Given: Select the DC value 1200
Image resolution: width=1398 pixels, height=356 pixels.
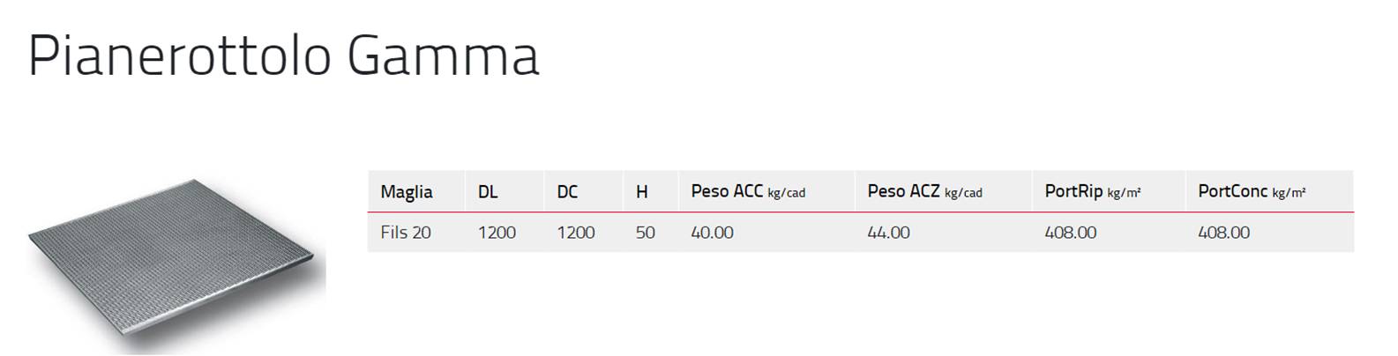Looking at the screenshot, I should pos(576,233).
